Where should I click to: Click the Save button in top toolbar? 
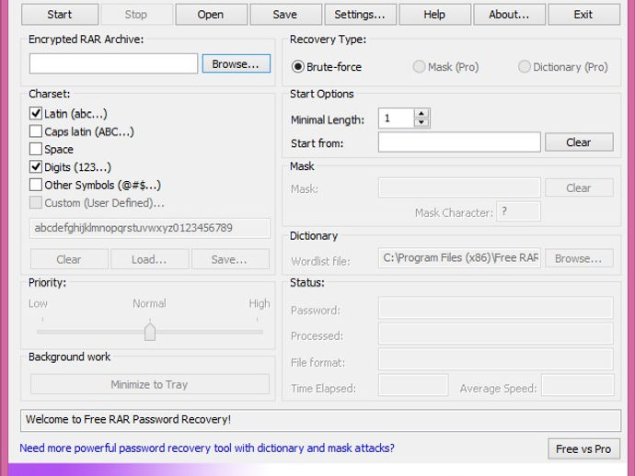(x=285, y=15)
